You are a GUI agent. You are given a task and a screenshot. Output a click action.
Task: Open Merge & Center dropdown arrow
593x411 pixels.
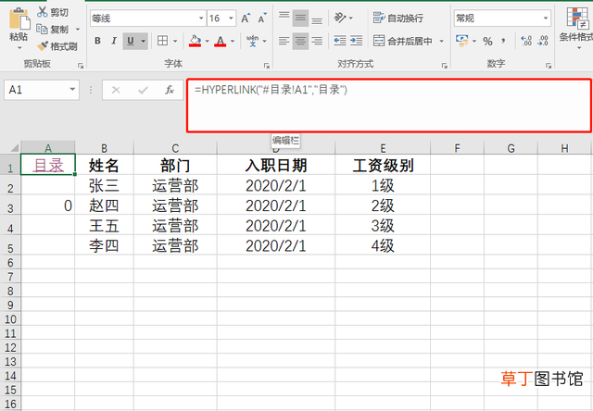441,41
